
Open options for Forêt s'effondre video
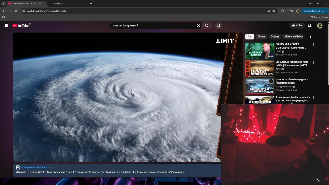(313, 45)
